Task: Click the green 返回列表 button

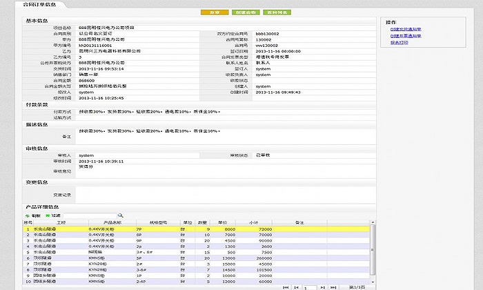Action: coord(277,12)
